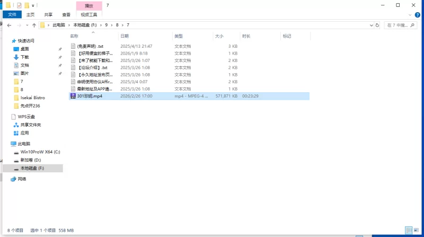
Task: Switch to details view icon in status bar
Action: click(x=409, y=230)
